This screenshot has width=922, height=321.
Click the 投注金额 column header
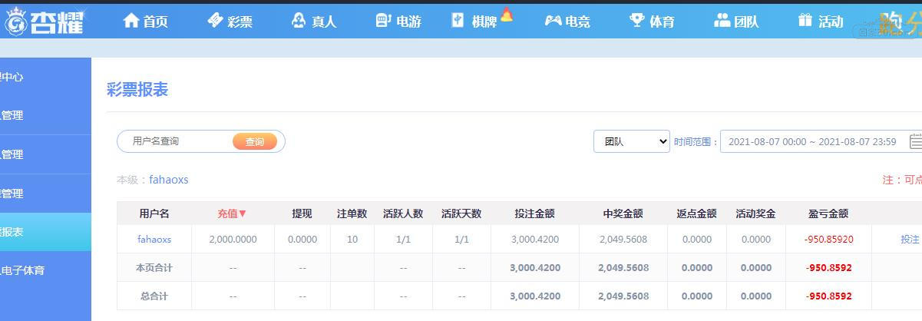535,213
